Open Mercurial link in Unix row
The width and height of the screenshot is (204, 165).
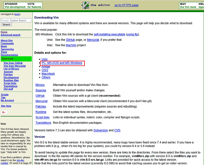[93, 40]
